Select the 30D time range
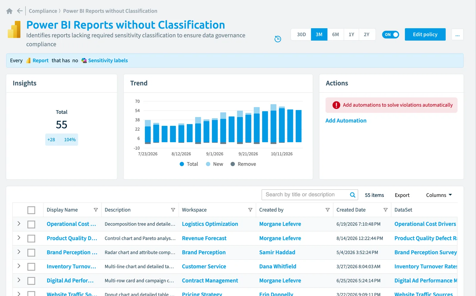476x296 pixels. [x=301, y=35]
